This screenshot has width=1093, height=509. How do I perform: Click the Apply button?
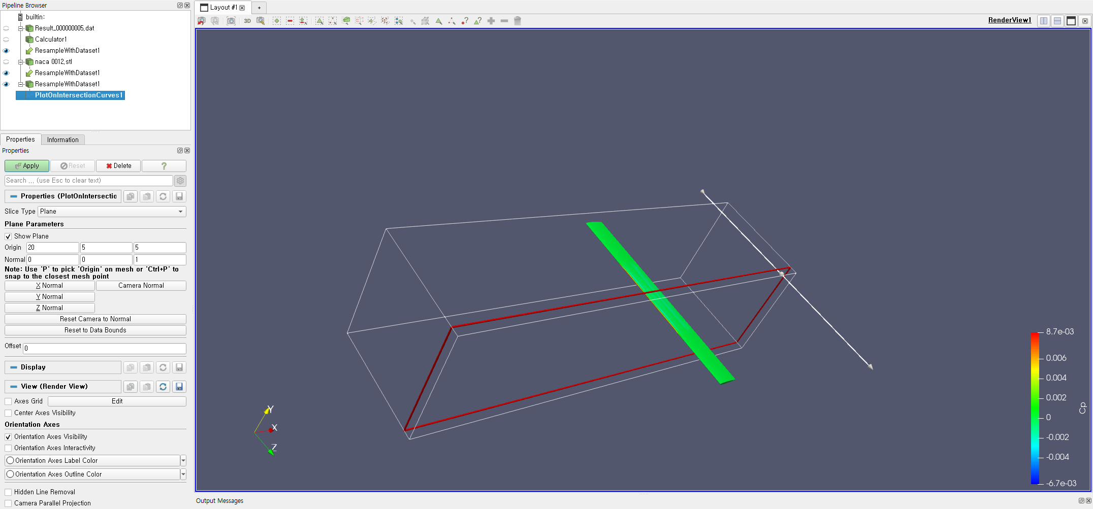tap(27, 166)
